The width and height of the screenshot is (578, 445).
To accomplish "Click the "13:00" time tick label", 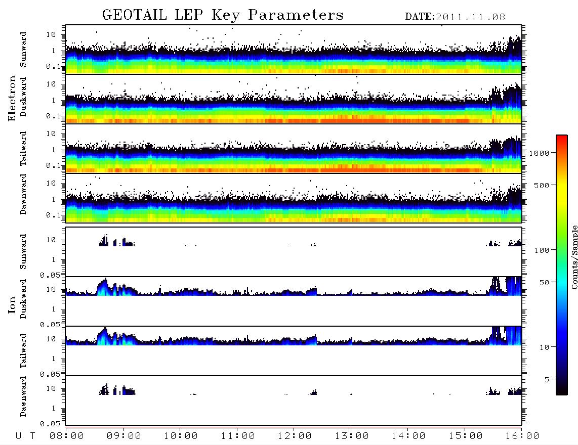I will point(352,436).
